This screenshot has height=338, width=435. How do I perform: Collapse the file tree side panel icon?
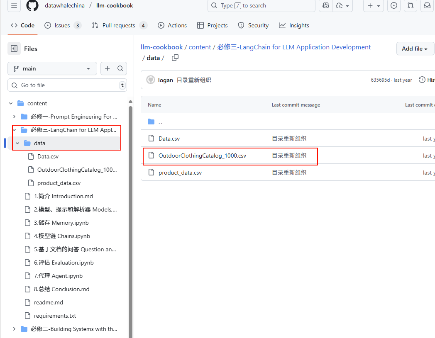pos(14,49)
